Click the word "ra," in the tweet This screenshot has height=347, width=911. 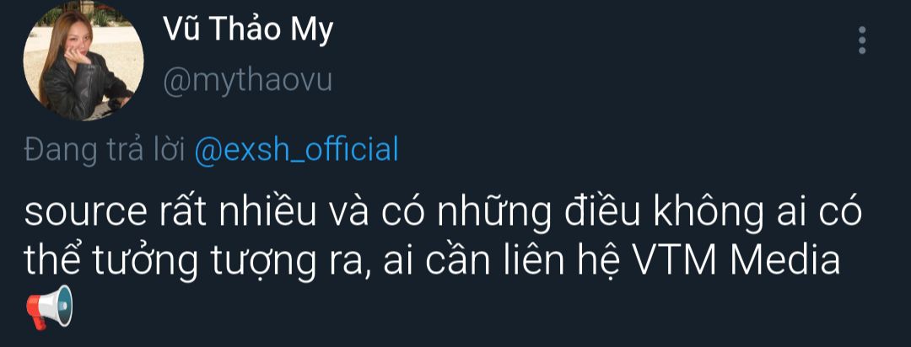click(345, 264)
